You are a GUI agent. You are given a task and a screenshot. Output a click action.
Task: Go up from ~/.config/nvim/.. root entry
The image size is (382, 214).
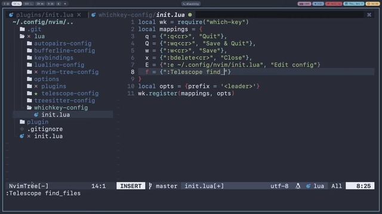click(43, 22)
